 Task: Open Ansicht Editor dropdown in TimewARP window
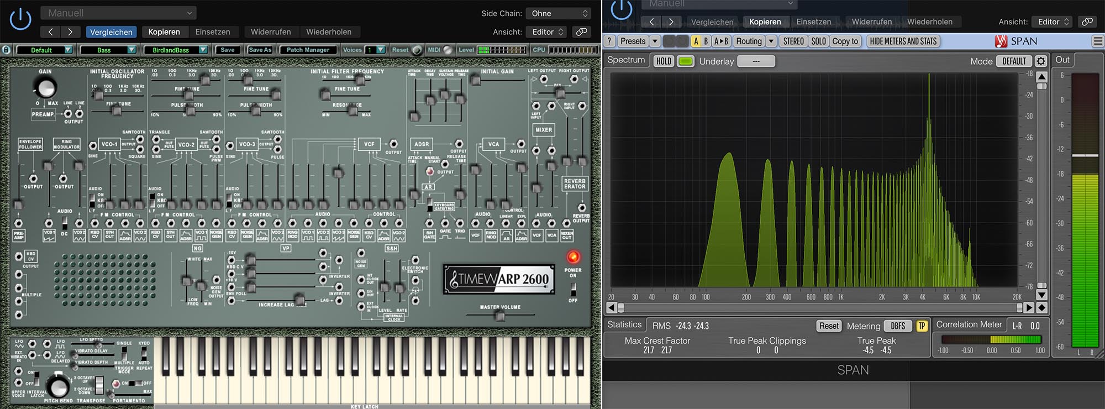(x=548, y=32)
